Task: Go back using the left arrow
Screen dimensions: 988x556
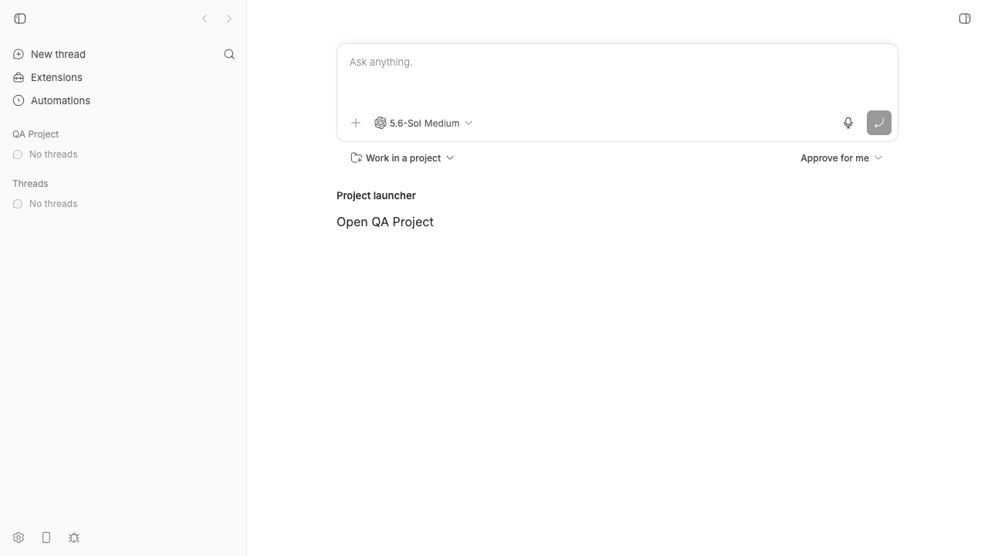Action: 205,19
